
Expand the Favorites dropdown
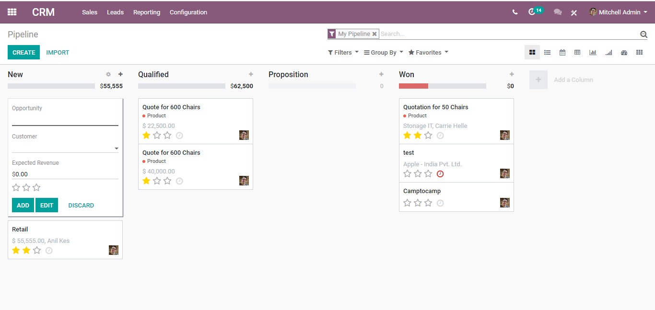428,52
